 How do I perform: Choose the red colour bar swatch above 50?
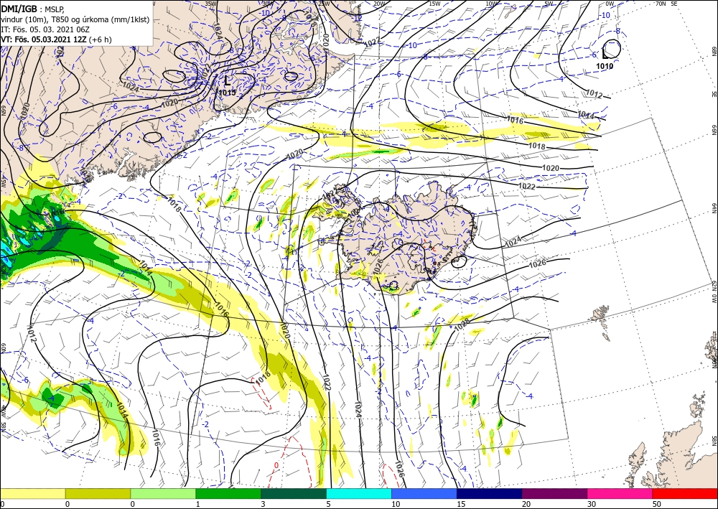click(x=685, y=493)
